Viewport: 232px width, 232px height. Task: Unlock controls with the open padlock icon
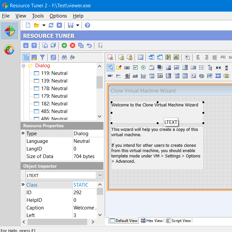tap(130, 57)
